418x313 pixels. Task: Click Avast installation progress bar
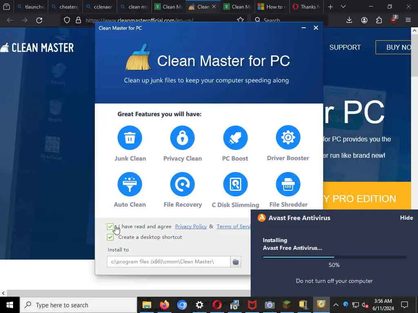point(335,257)
